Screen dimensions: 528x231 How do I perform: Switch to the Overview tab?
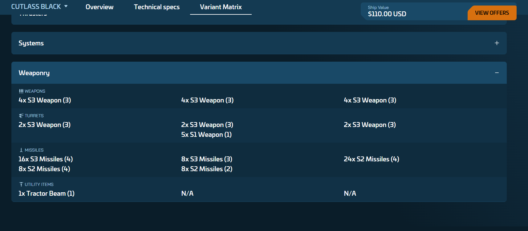point(100,7)
